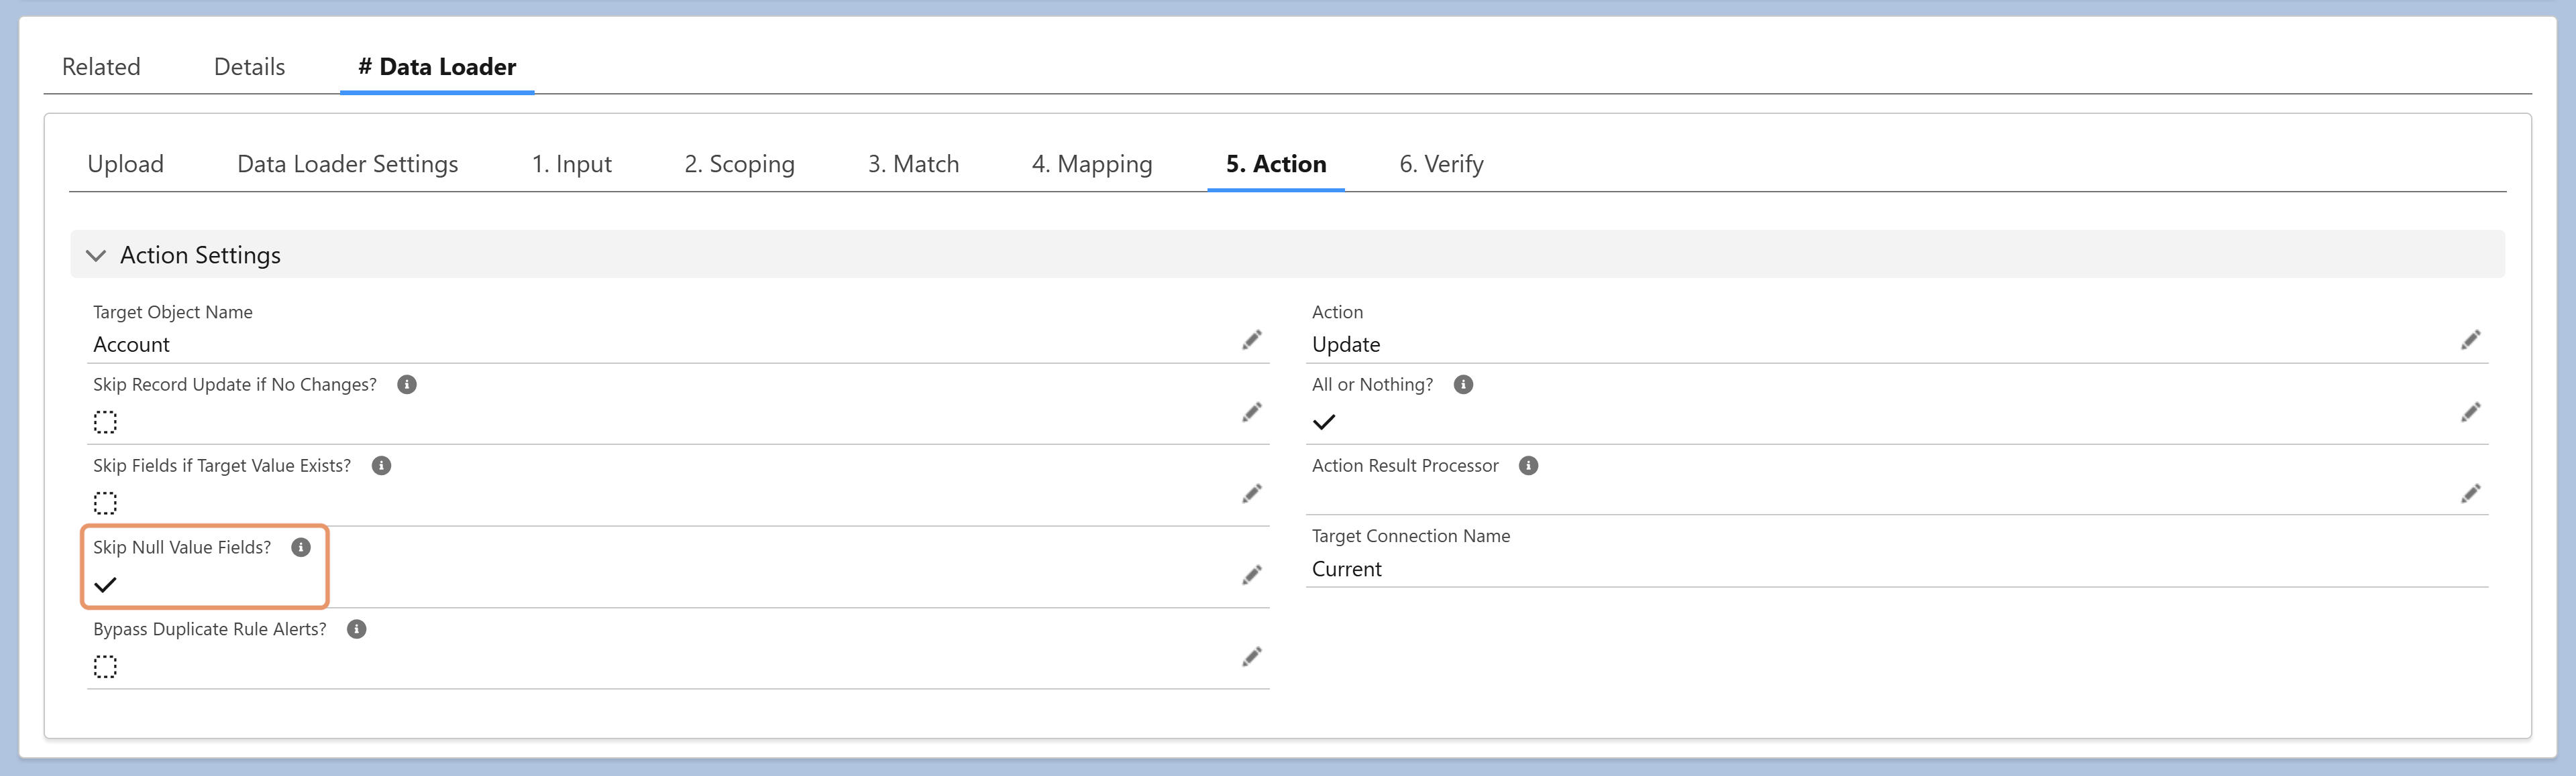Click the Current target connection value

click(x=1346, y=569)
